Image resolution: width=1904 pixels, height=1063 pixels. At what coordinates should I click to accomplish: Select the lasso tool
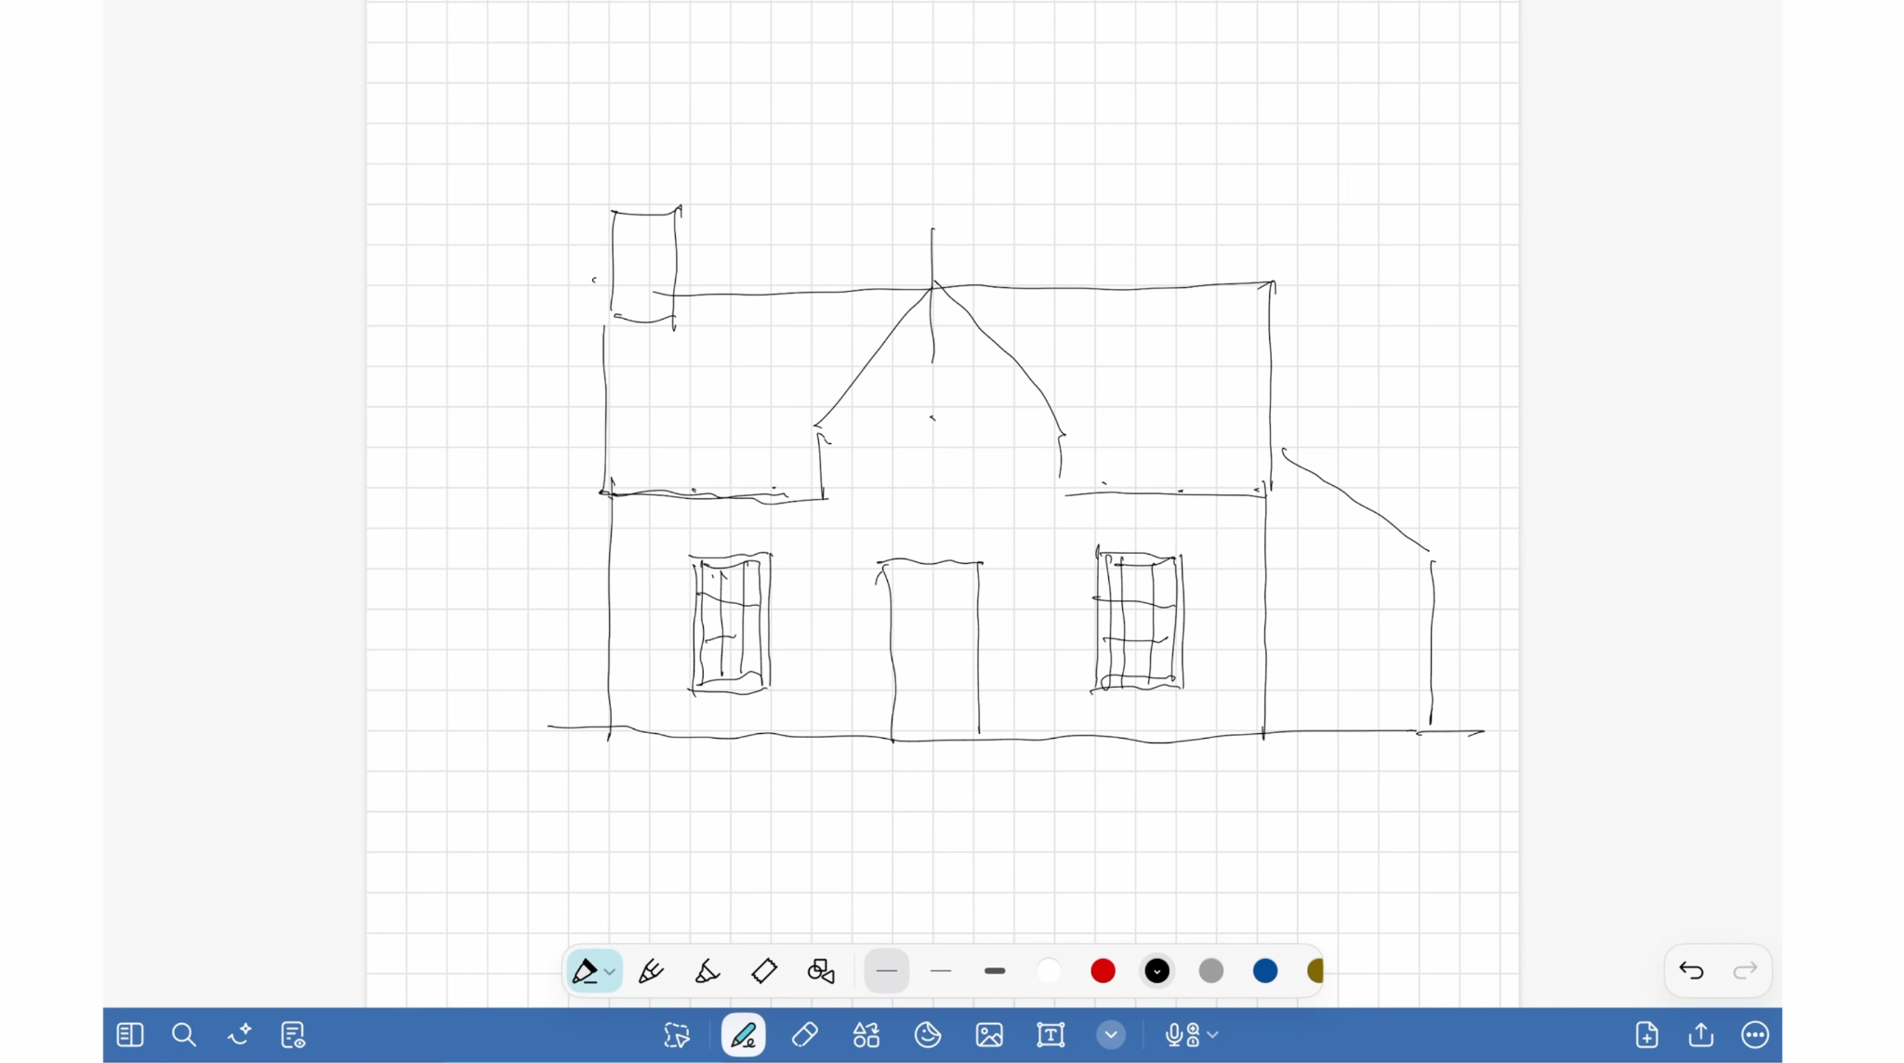[677, 1035]
